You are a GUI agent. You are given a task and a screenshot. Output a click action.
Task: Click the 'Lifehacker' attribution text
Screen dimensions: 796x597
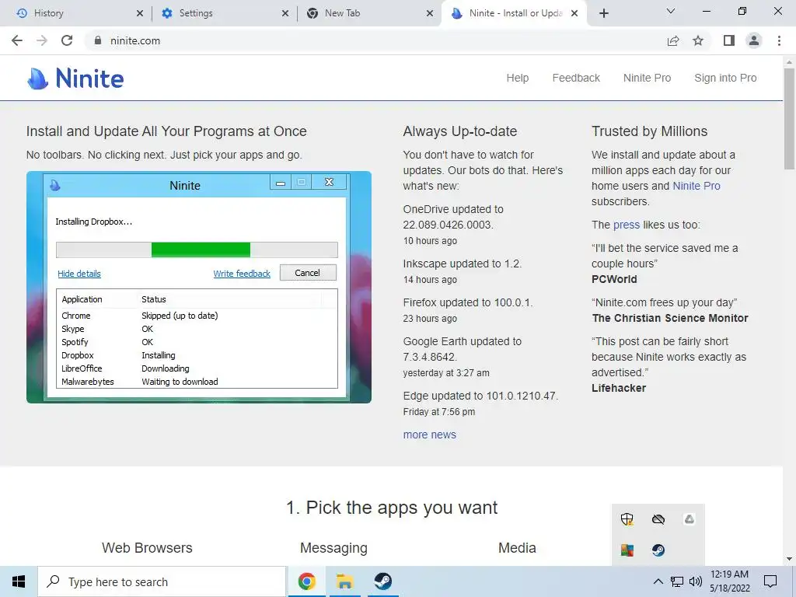coord(619,388)
